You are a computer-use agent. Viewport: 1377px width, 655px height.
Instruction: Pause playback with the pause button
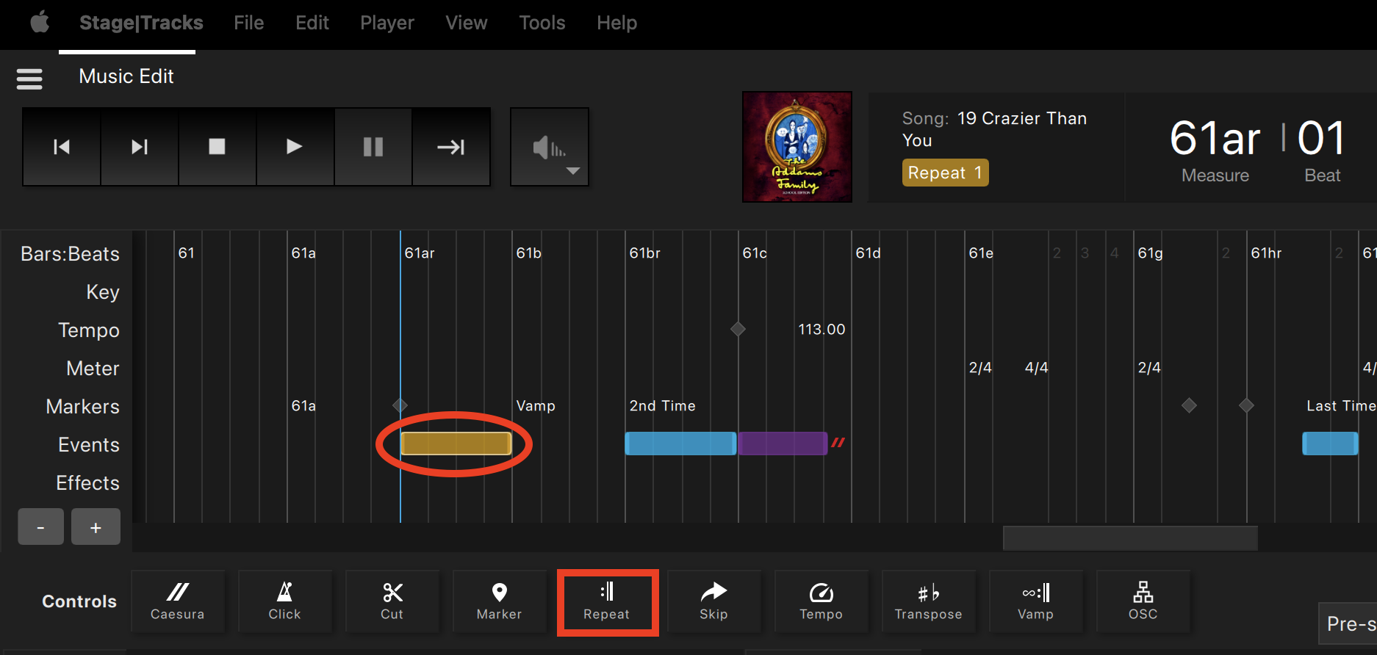(x=373, y=147)
